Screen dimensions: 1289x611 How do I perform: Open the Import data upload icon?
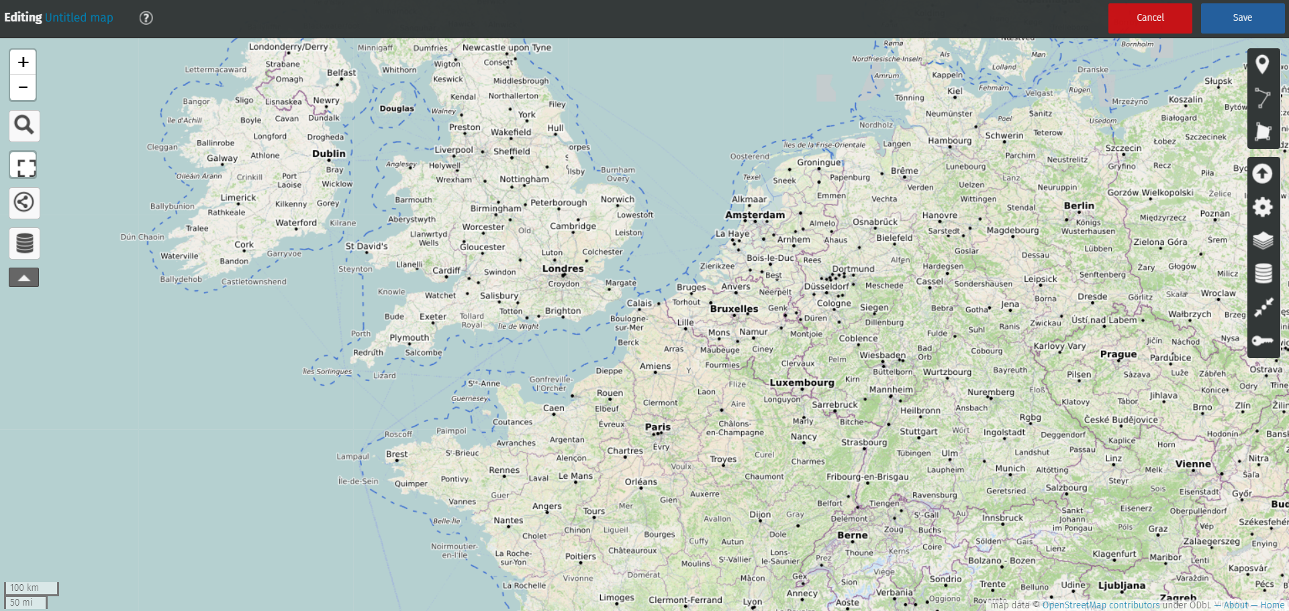1263,174
